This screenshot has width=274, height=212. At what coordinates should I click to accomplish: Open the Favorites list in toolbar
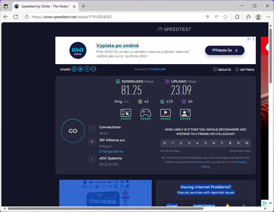click(x=248, y=17)
